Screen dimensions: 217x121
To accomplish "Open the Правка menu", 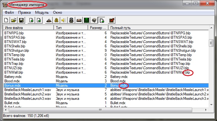I will 24,12.
